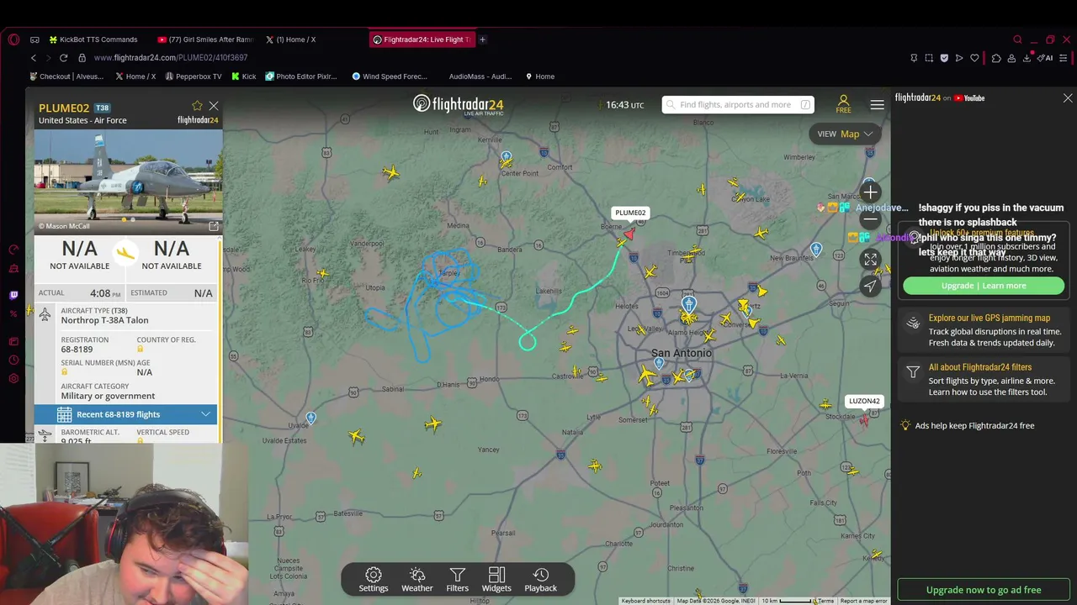Open map Settings gear

point(374,579)
